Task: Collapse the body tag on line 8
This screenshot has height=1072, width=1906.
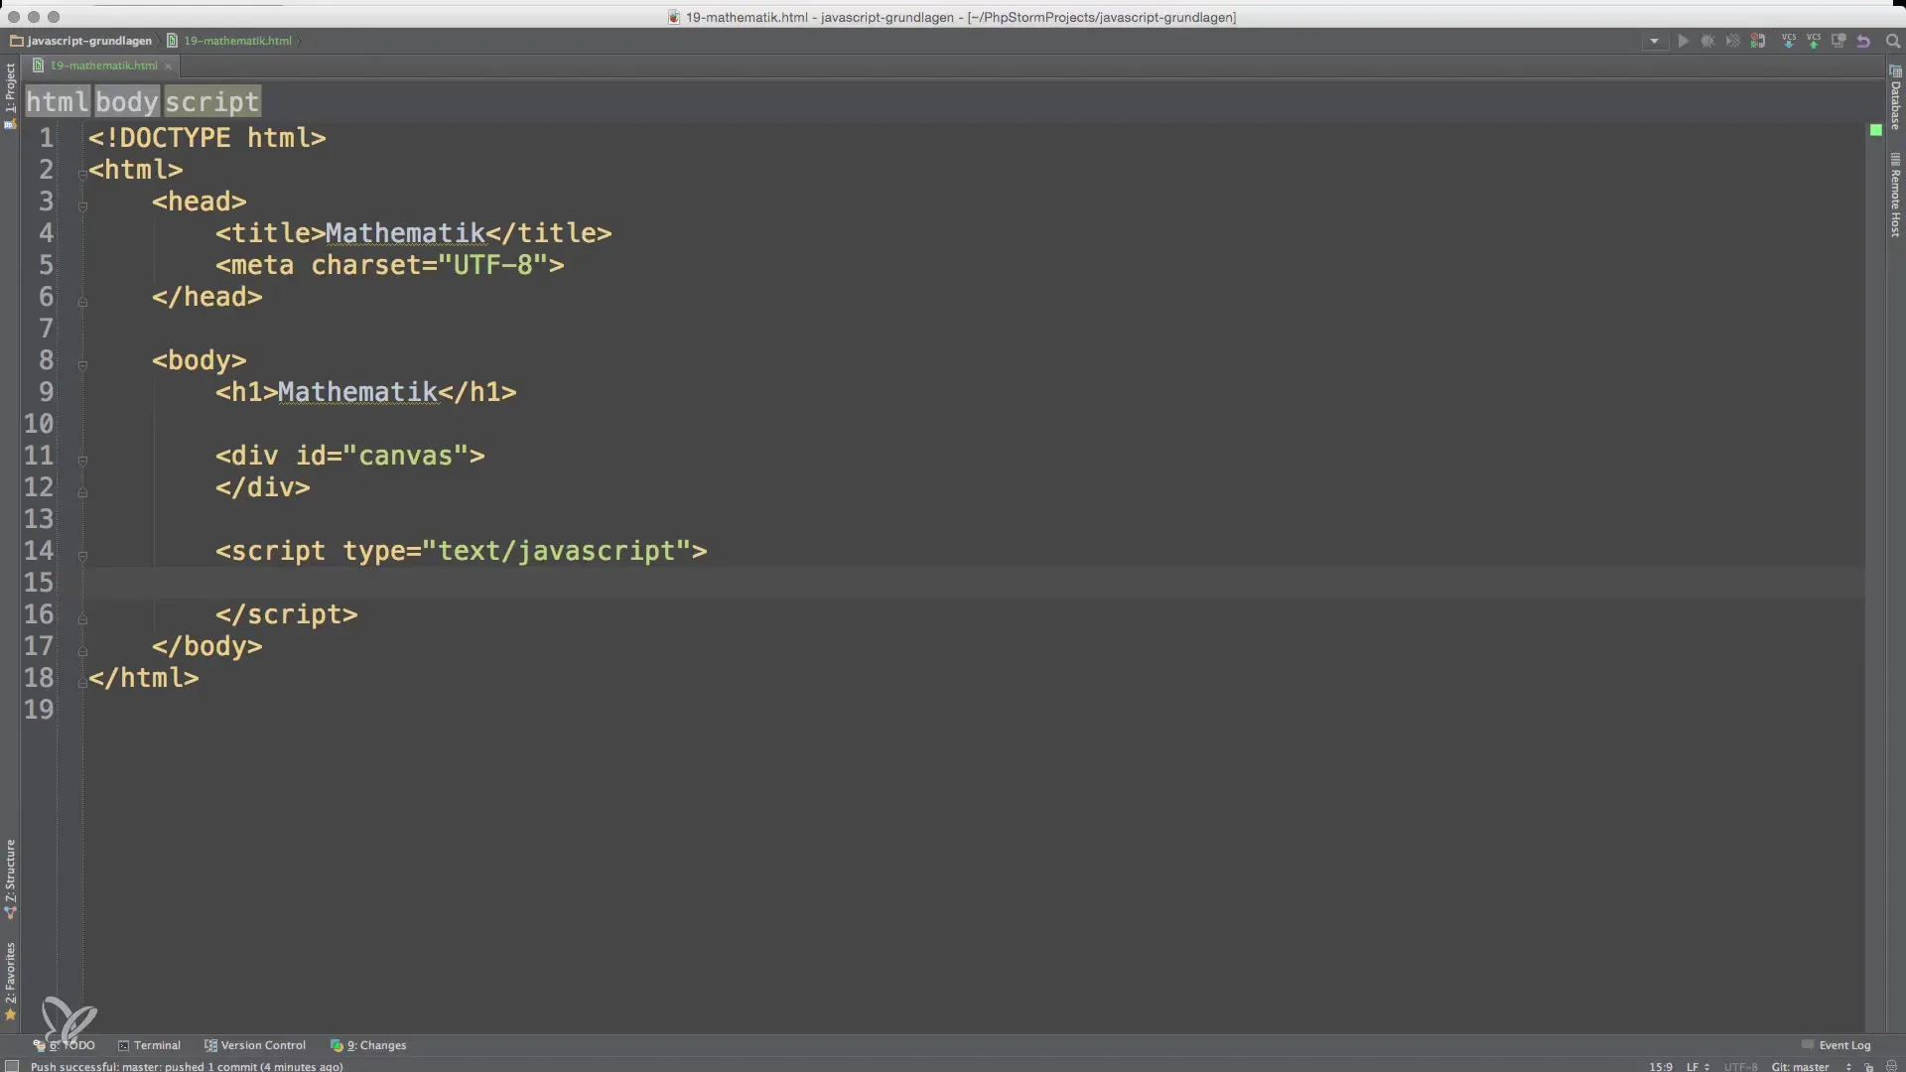Action: tap(82, 365)
